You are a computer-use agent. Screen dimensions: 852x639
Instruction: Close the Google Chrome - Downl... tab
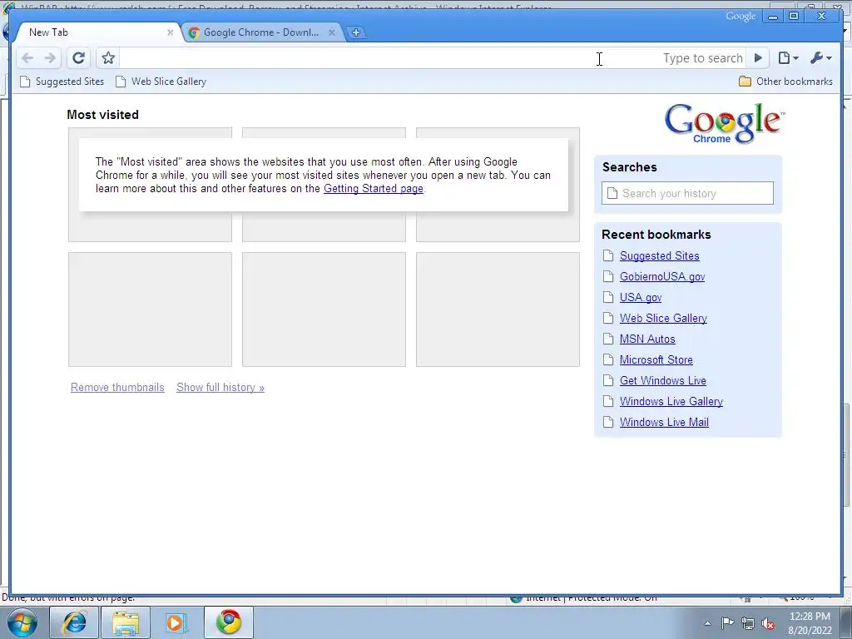tap(332, 32)
